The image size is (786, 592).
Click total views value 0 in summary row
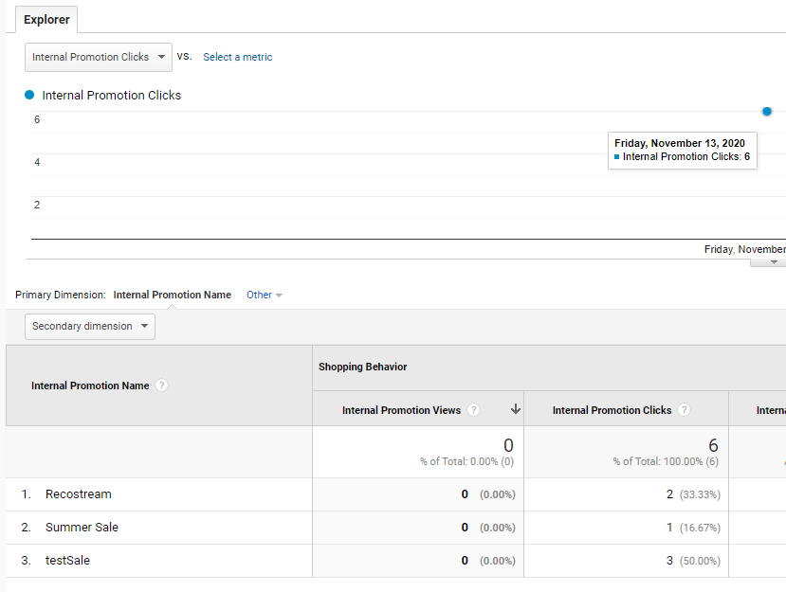[x=508, y=445]
